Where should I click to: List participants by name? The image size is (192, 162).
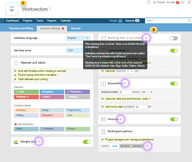pyautogui.click(x=115, y=146)
